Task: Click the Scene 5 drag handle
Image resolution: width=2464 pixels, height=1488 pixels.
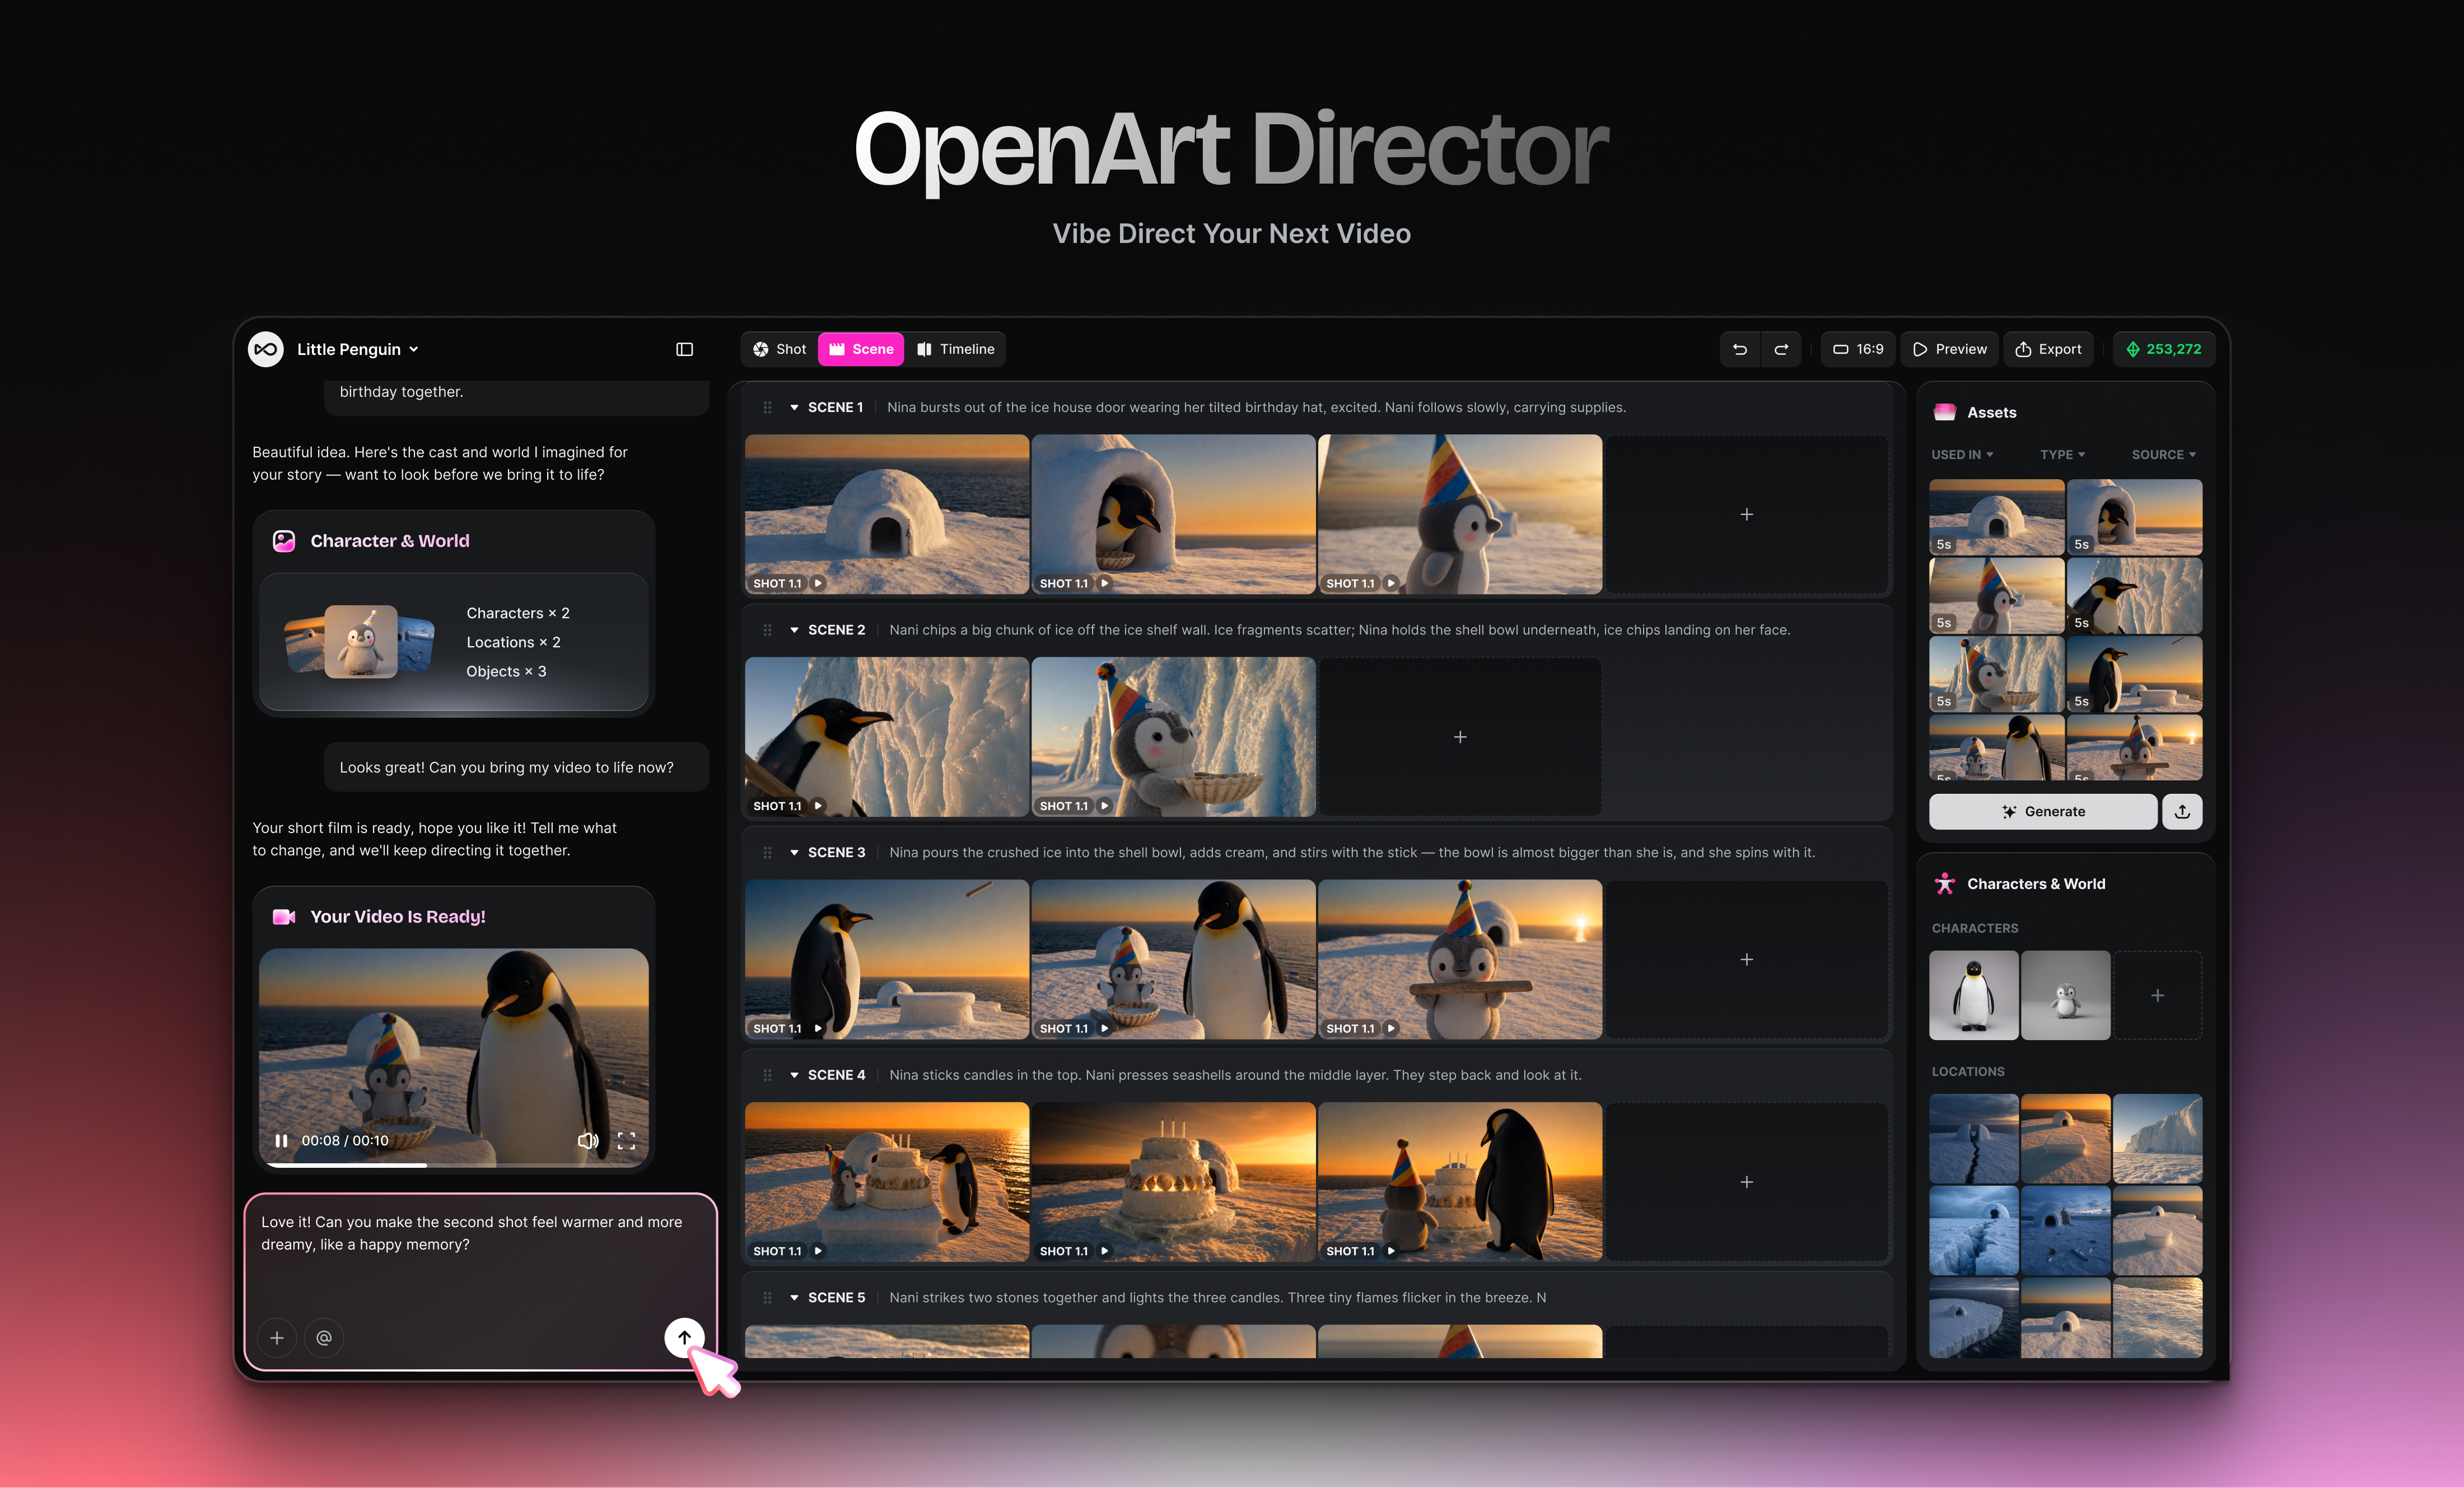Action: [767, 1297]
